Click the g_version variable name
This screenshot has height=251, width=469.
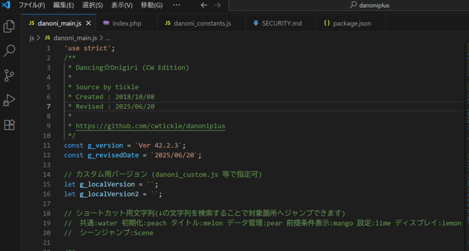tap(105, 145)
